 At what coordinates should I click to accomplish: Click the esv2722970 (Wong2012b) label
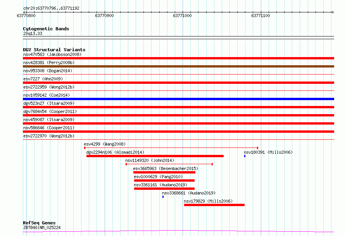click(49, 136)
